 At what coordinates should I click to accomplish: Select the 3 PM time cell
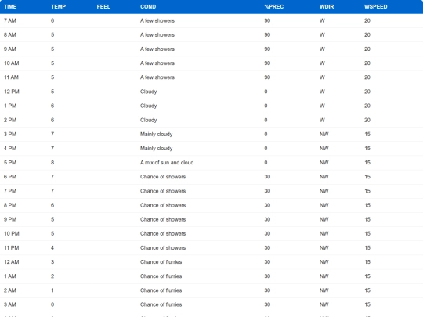pyautogui.click(x=10, y=135)
